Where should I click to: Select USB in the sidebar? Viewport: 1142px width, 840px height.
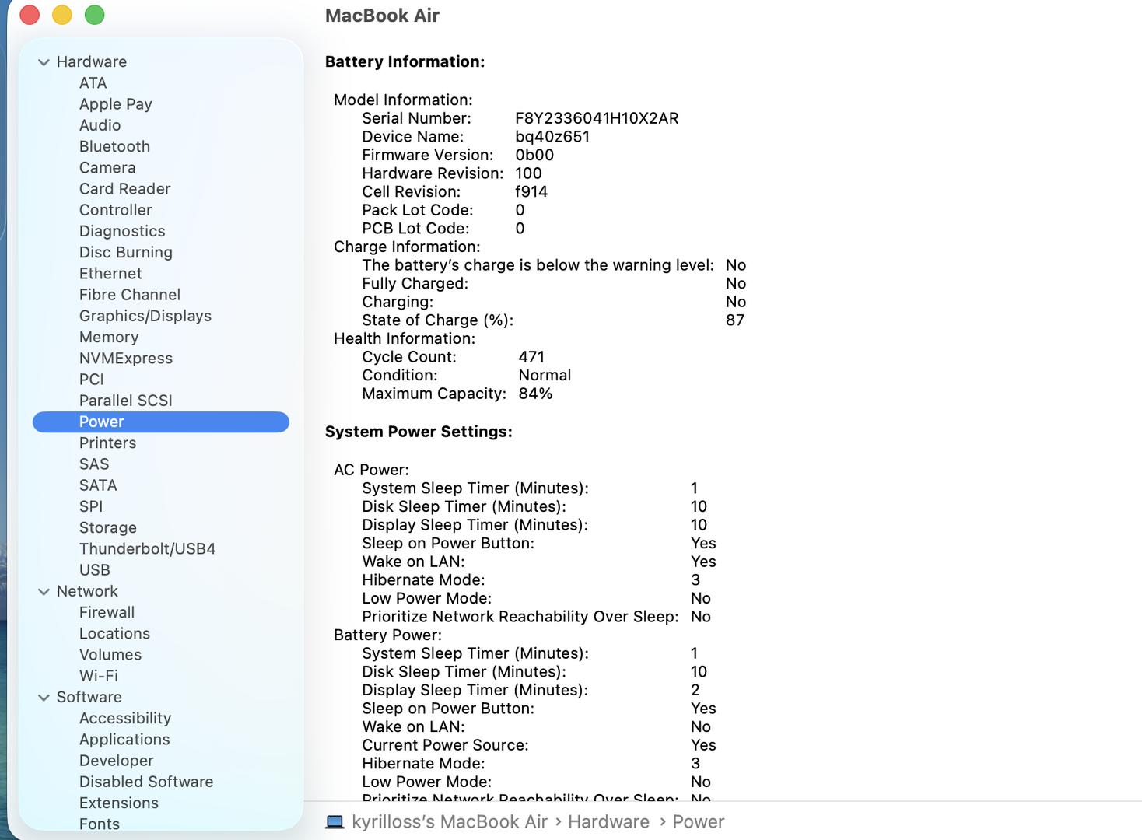[94, 570]
